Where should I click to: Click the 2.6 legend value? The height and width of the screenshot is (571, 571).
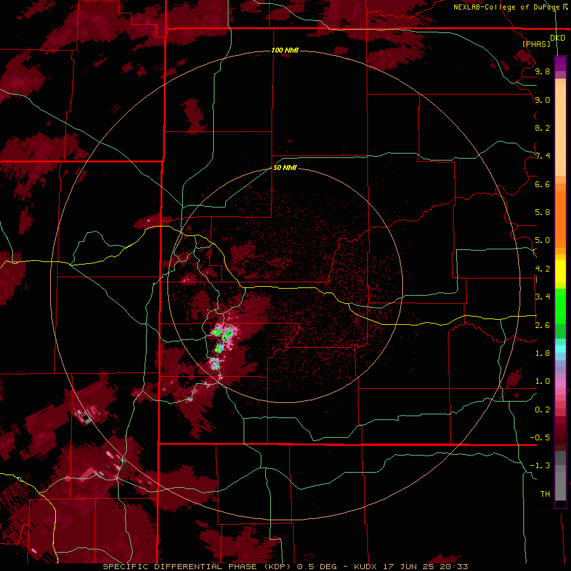click(x=542, y=325)
